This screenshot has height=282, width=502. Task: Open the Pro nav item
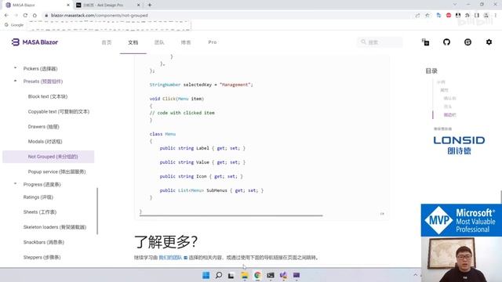(x=213, y=42)
